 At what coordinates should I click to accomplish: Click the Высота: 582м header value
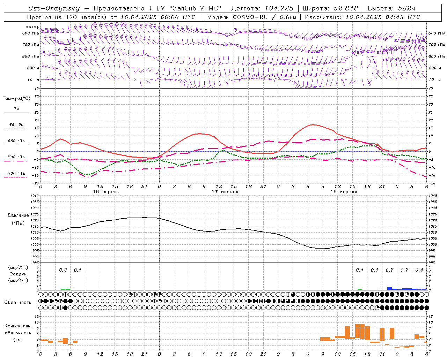tap(391, 8)
